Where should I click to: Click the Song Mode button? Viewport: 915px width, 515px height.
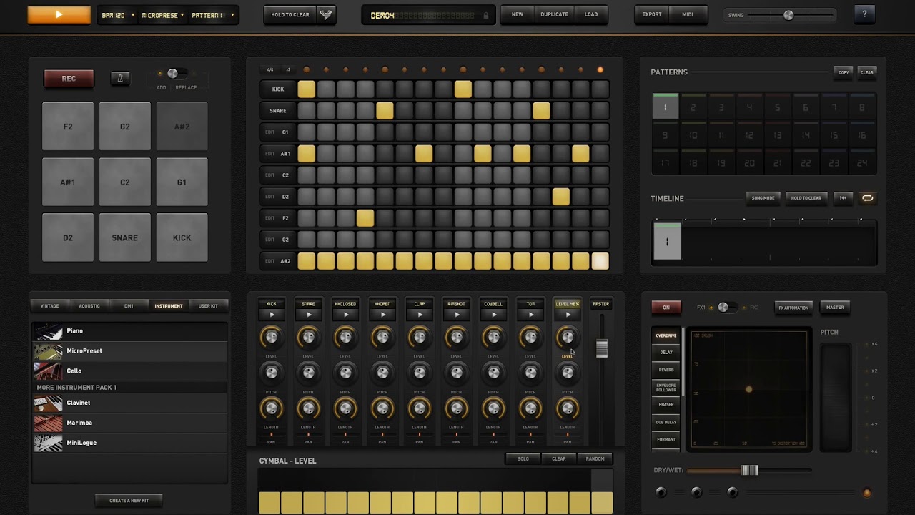pos(763,198)
